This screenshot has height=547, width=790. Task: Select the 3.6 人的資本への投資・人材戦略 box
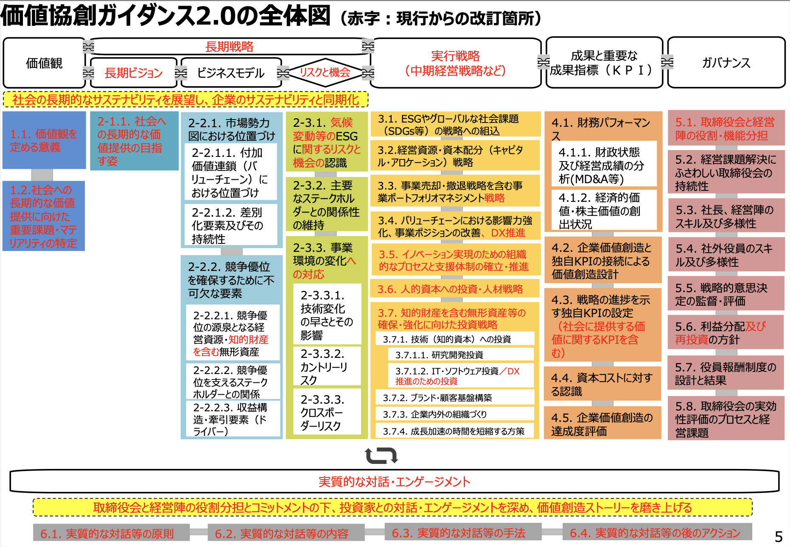pos(453,288)
